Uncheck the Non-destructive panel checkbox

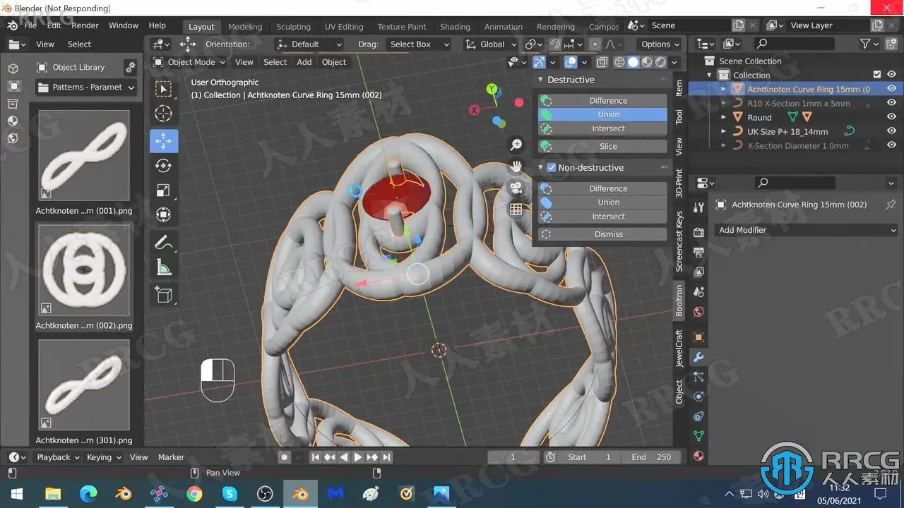552,168
